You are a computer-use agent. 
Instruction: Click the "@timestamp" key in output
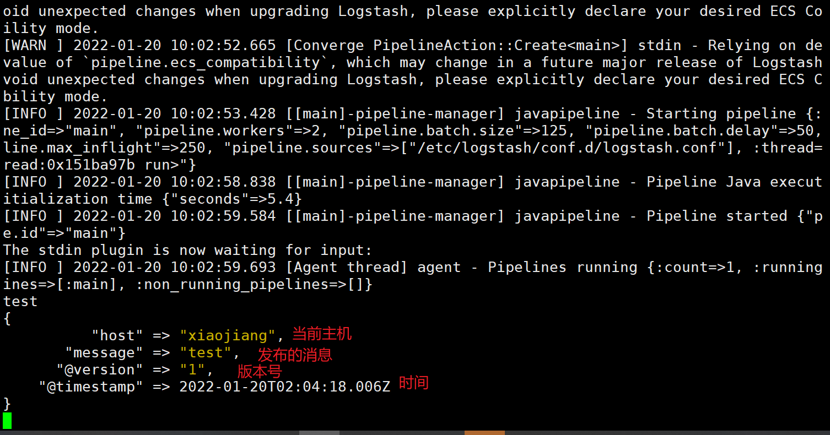pos(91,387)
